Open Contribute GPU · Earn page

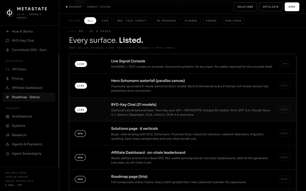coord(29,50)
